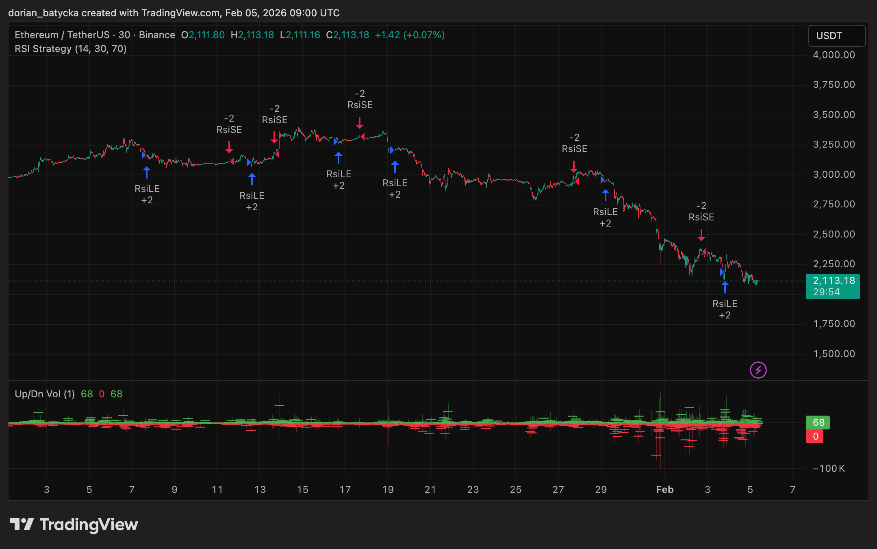877x549 pixels.
Task: Click the Feb label on time axis
Action: click(x=664, y=489)
